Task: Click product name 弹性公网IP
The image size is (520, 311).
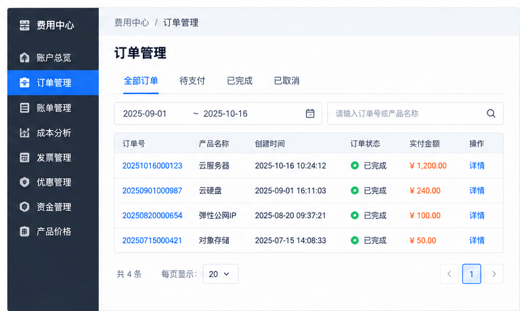Action: click(217, 215)
